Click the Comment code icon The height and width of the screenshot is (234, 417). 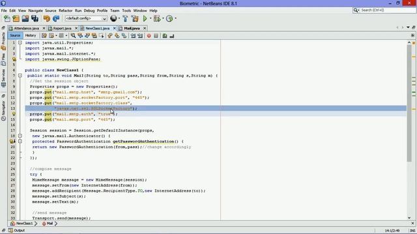[x=165, y=36]
